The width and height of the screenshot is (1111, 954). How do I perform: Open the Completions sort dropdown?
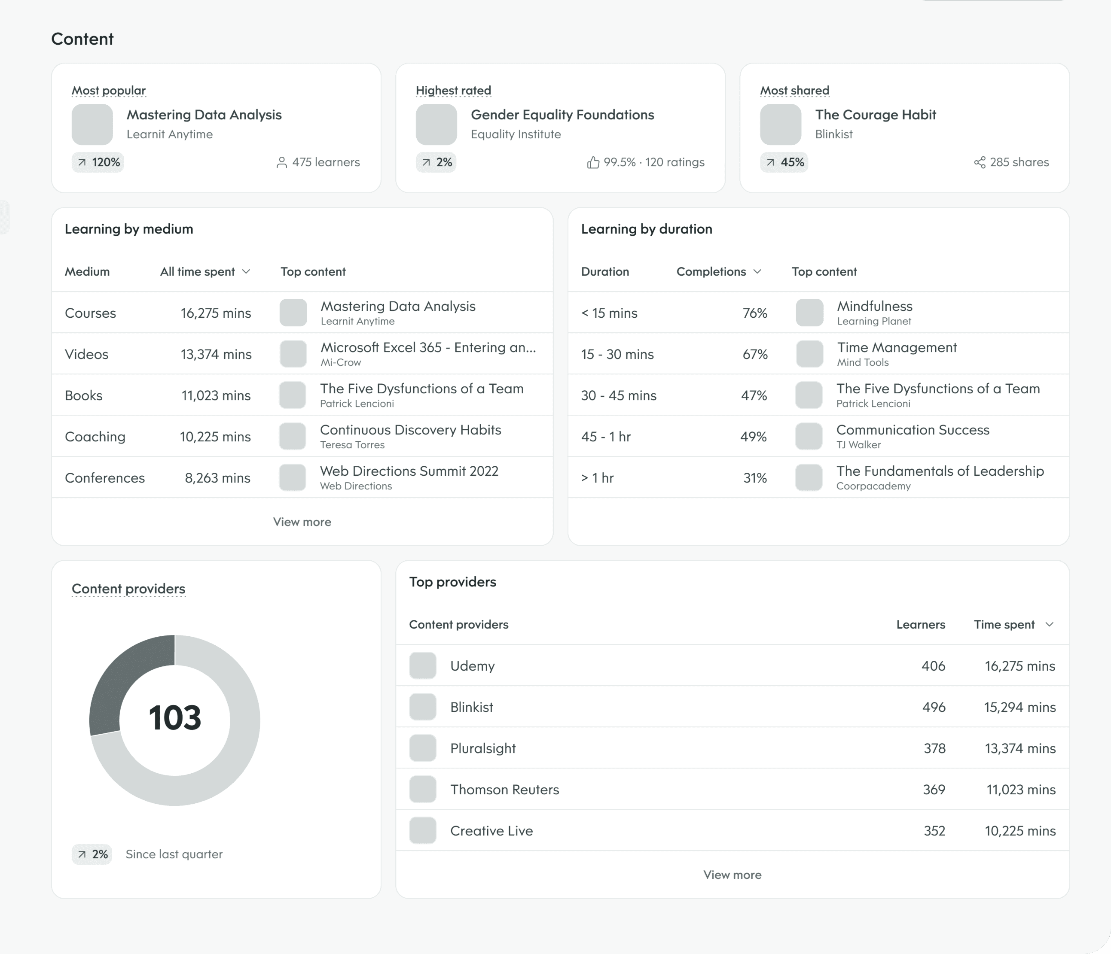coord(758,272)
